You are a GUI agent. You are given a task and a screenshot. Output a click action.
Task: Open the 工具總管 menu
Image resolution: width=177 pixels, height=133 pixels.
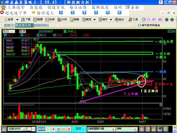click(x=16, y=8)
